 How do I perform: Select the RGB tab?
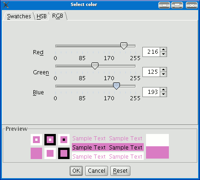58,16
